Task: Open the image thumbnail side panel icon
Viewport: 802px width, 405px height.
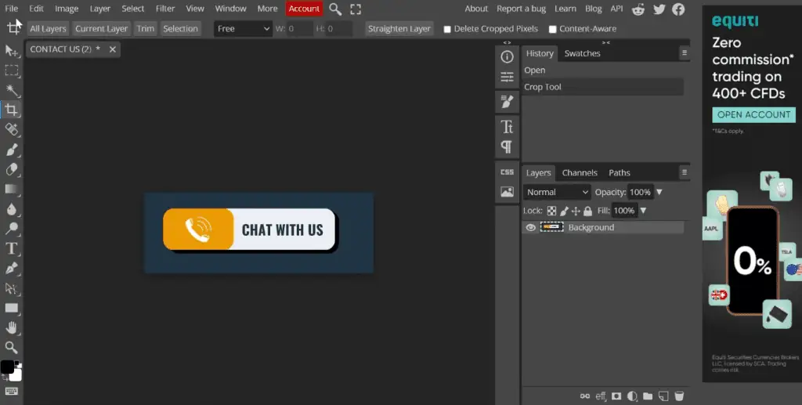Action: (507, 192)
